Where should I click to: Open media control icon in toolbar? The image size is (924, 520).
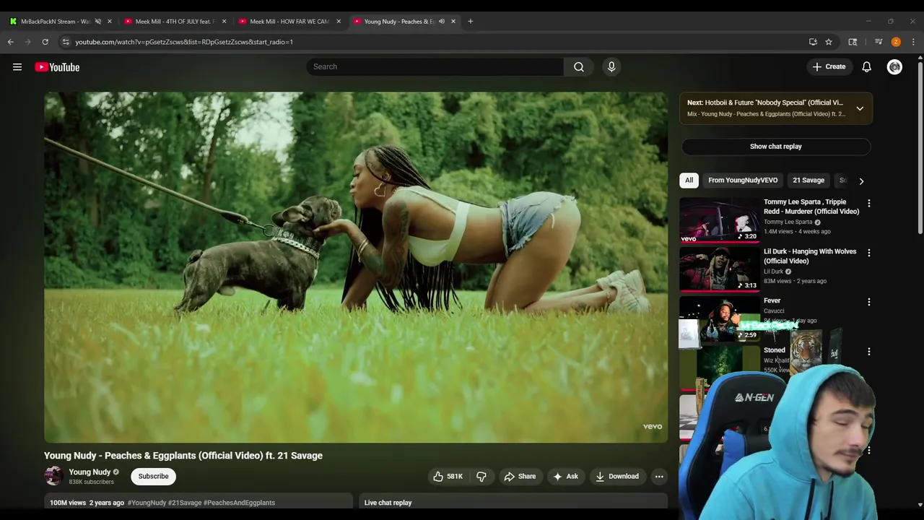[879, 42]
